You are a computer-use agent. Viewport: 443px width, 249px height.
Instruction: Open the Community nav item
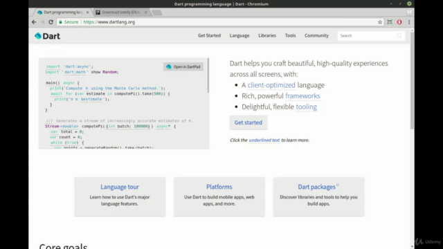(x=316, y=35)
